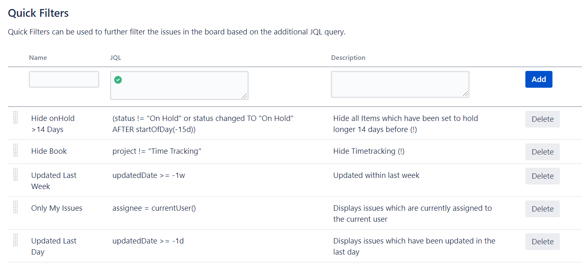Viewport: 582px width, 273px height.
Task: Click drag handle for Hide onHold filter
Action: tap(16, 117)
